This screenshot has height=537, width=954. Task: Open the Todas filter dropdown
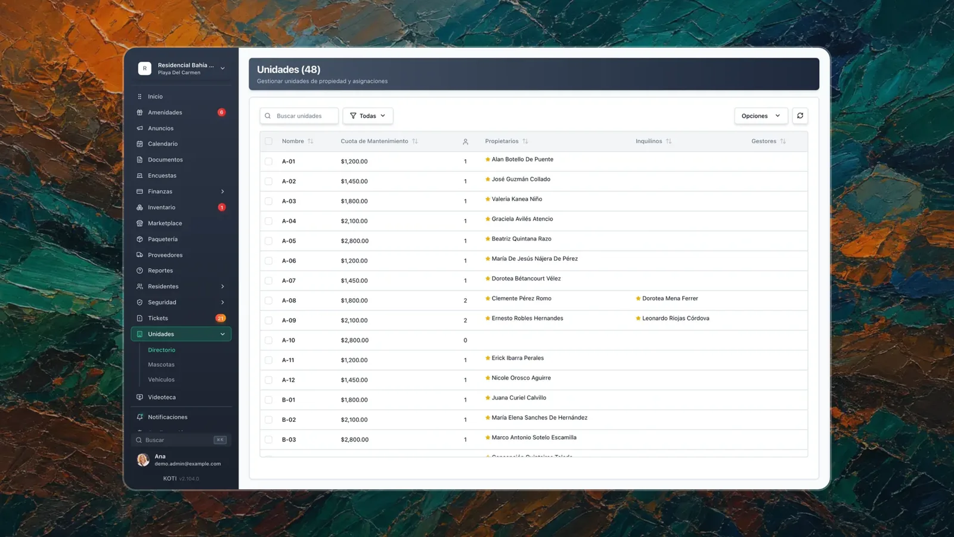tap(368, 116)
